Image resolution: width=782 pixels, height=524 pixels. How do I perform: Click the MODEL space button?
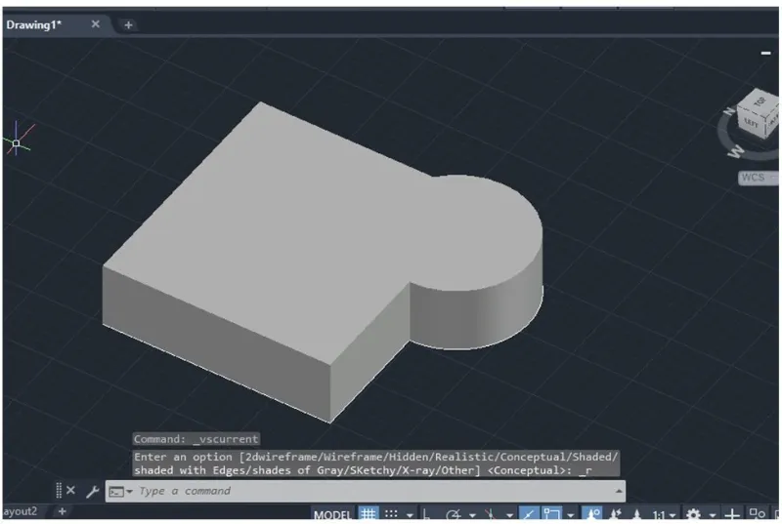[x=331, y=514]
